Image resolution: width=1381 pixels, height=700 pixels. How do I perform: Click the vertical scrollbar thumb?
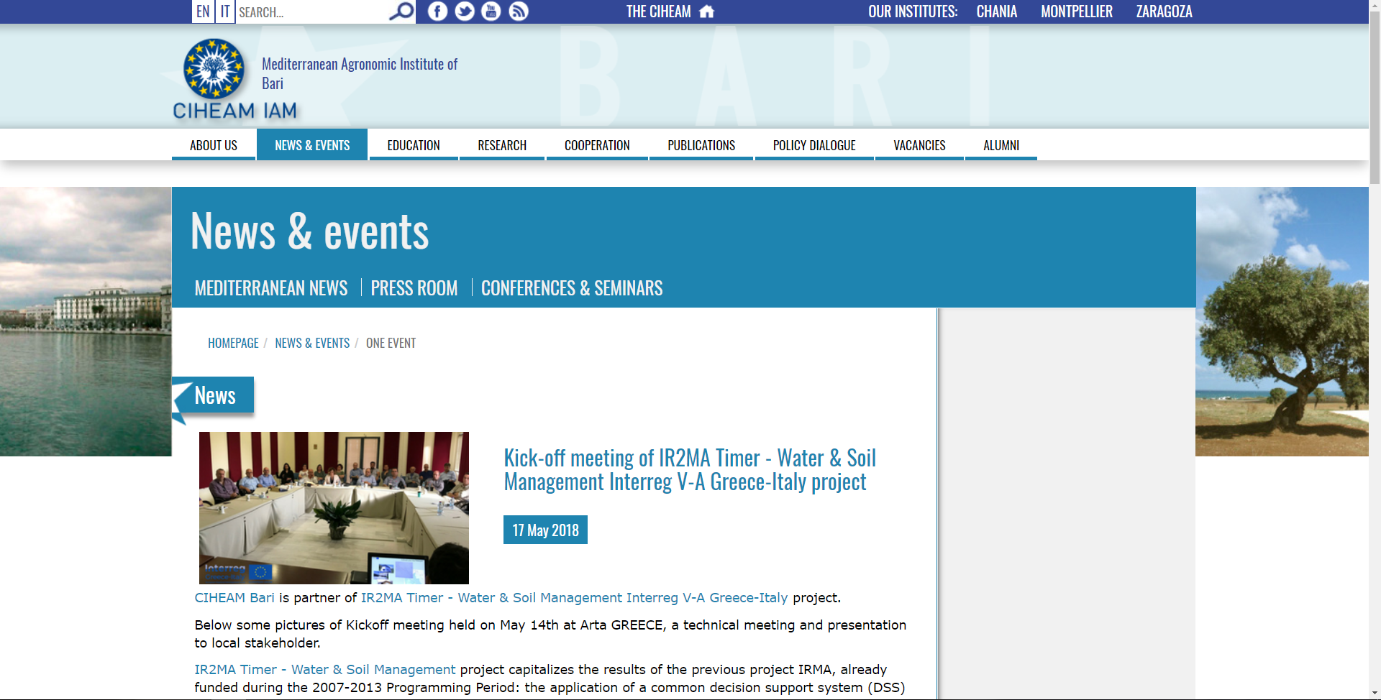1375,97
